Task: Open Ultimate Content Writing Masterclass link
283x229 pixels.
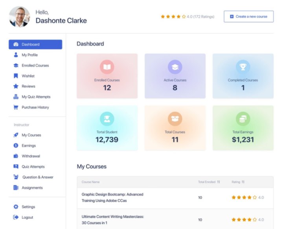Action: point(113,220)
